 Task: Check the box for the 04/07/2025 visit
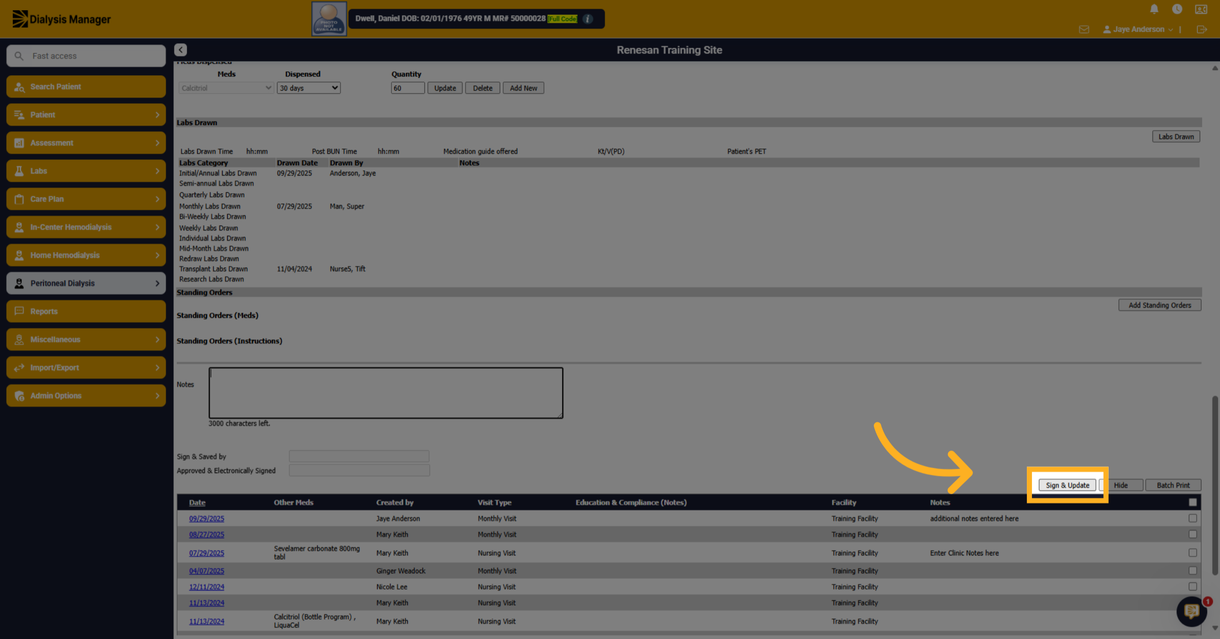pos(1193,571)
